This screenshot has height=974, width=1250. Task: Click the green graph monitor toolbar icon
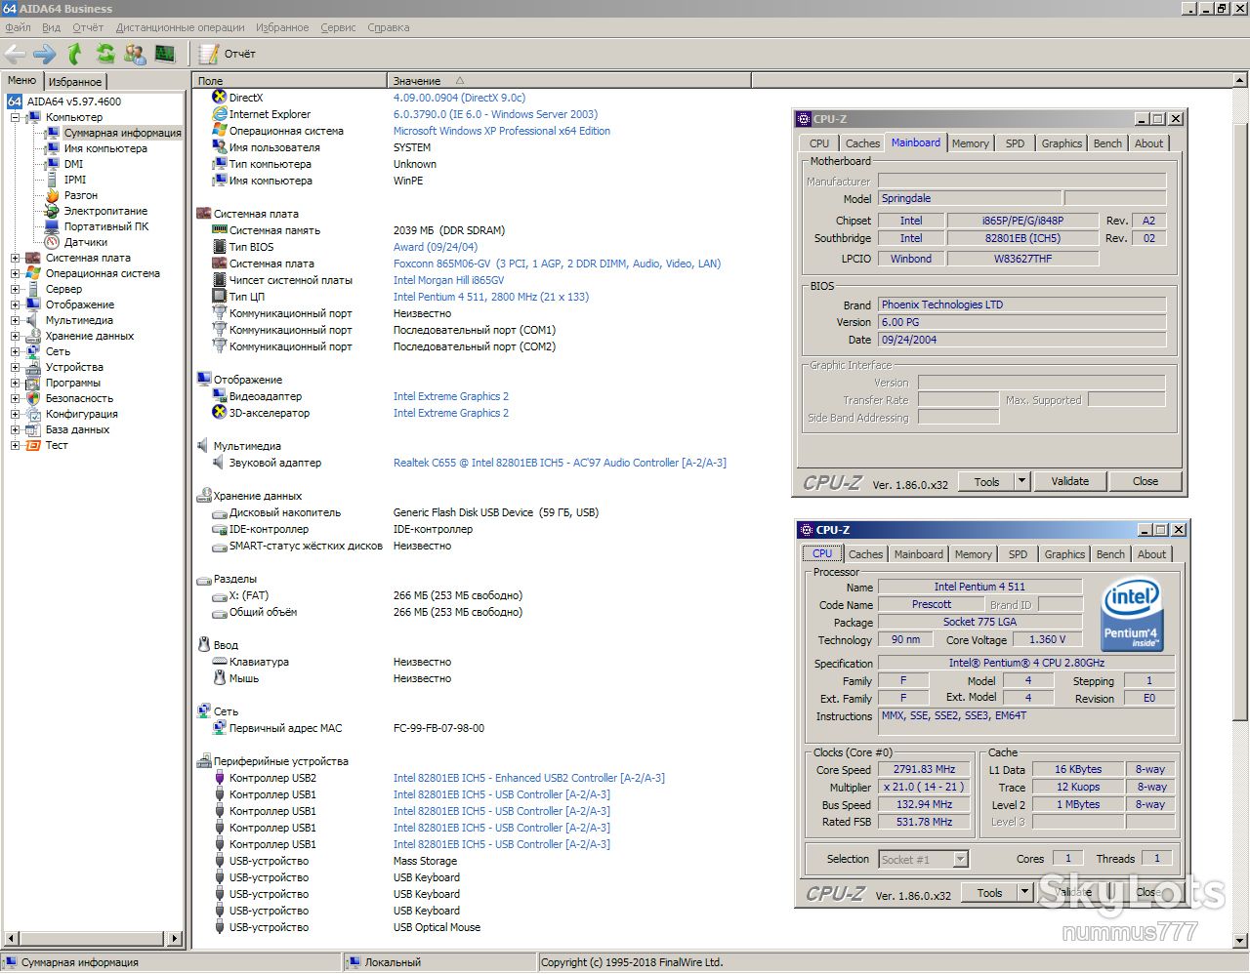(164, 54)
